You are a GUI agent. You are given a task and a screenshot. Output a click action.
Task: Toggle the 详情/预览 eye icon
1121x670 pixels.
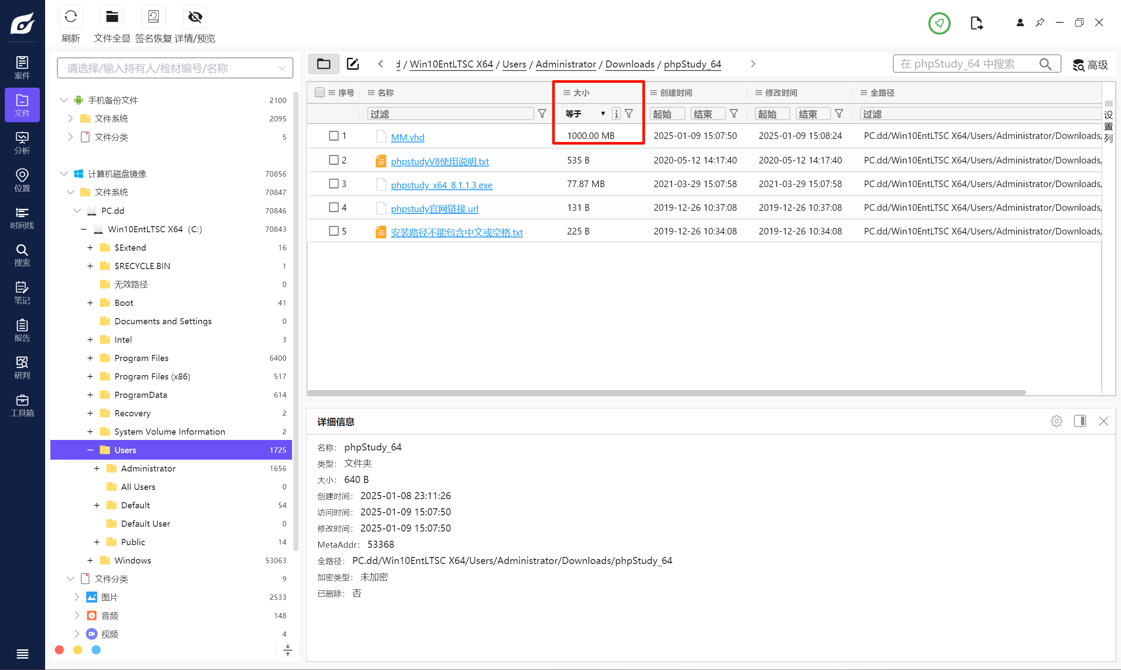[195, 17]
